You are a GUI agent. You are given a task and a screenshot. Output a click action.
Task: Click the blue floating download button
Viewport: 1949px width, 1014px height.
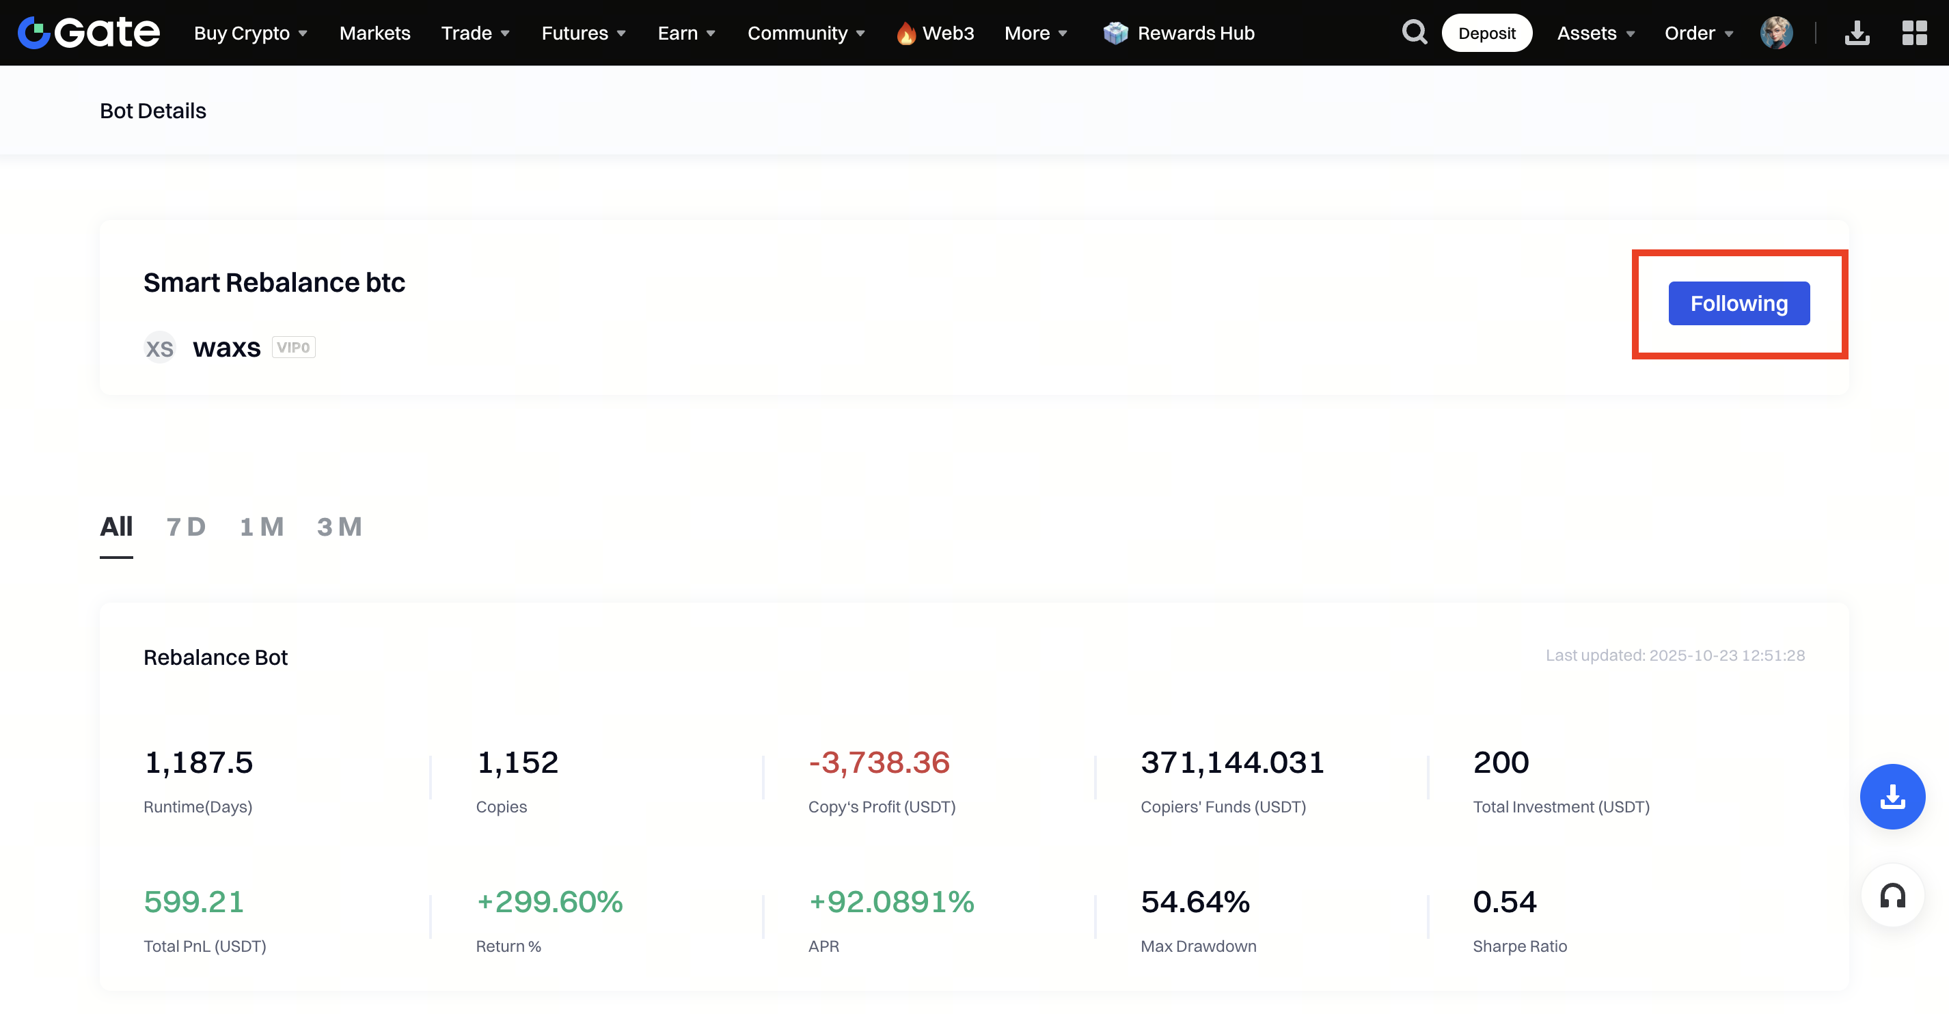point(1892,796)
